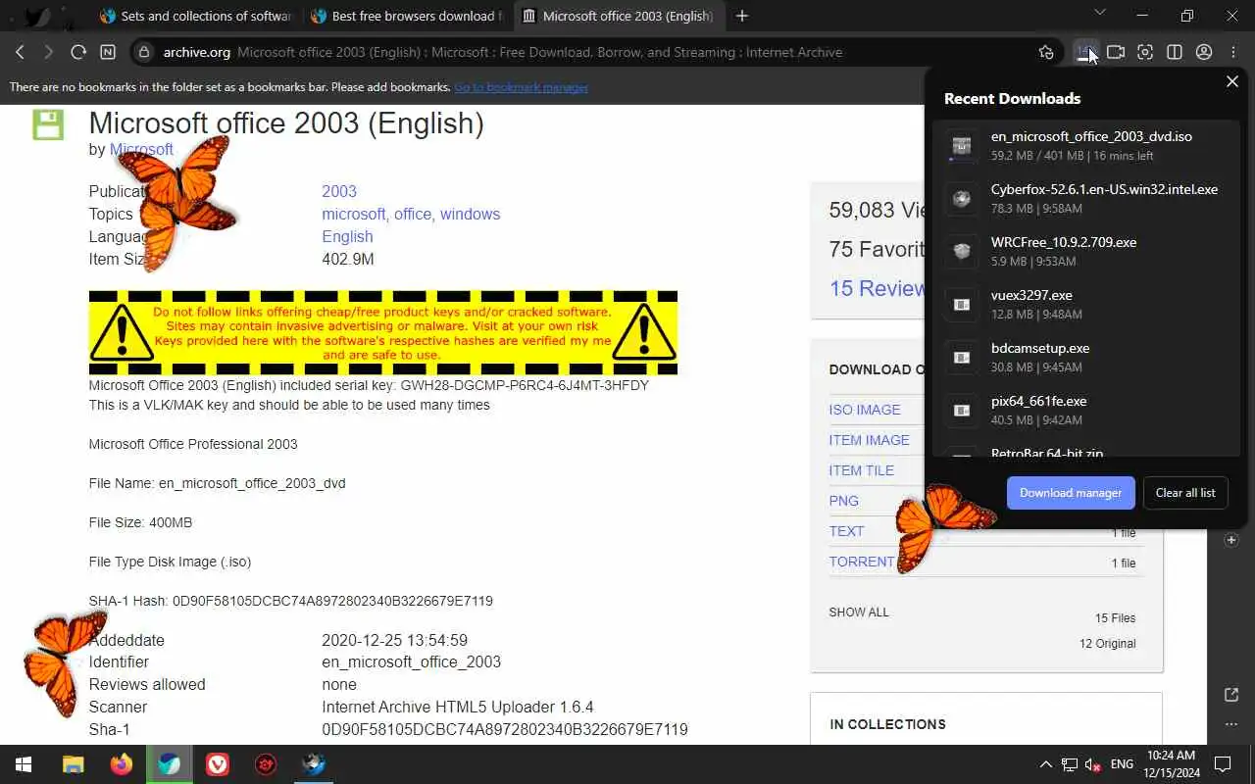
Task: Open the tab search dropdown chevron
Action: tap(1099, 13)
